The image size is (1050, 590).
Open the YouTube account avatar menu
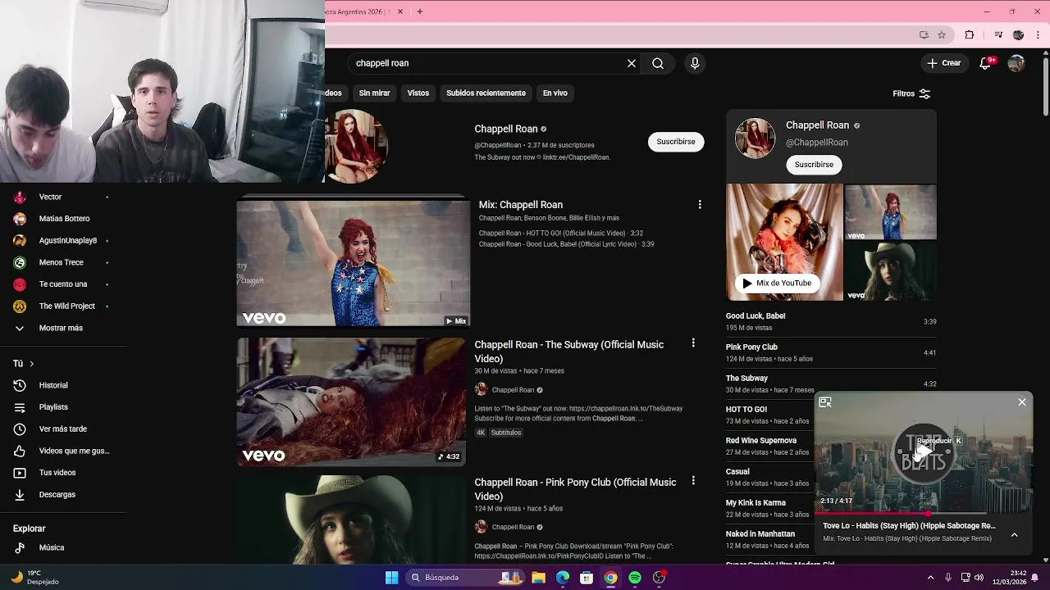[1016, 63]
